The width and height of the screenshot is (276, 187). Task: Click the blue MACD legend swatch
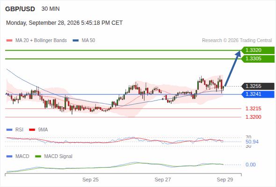coord(9,157)
